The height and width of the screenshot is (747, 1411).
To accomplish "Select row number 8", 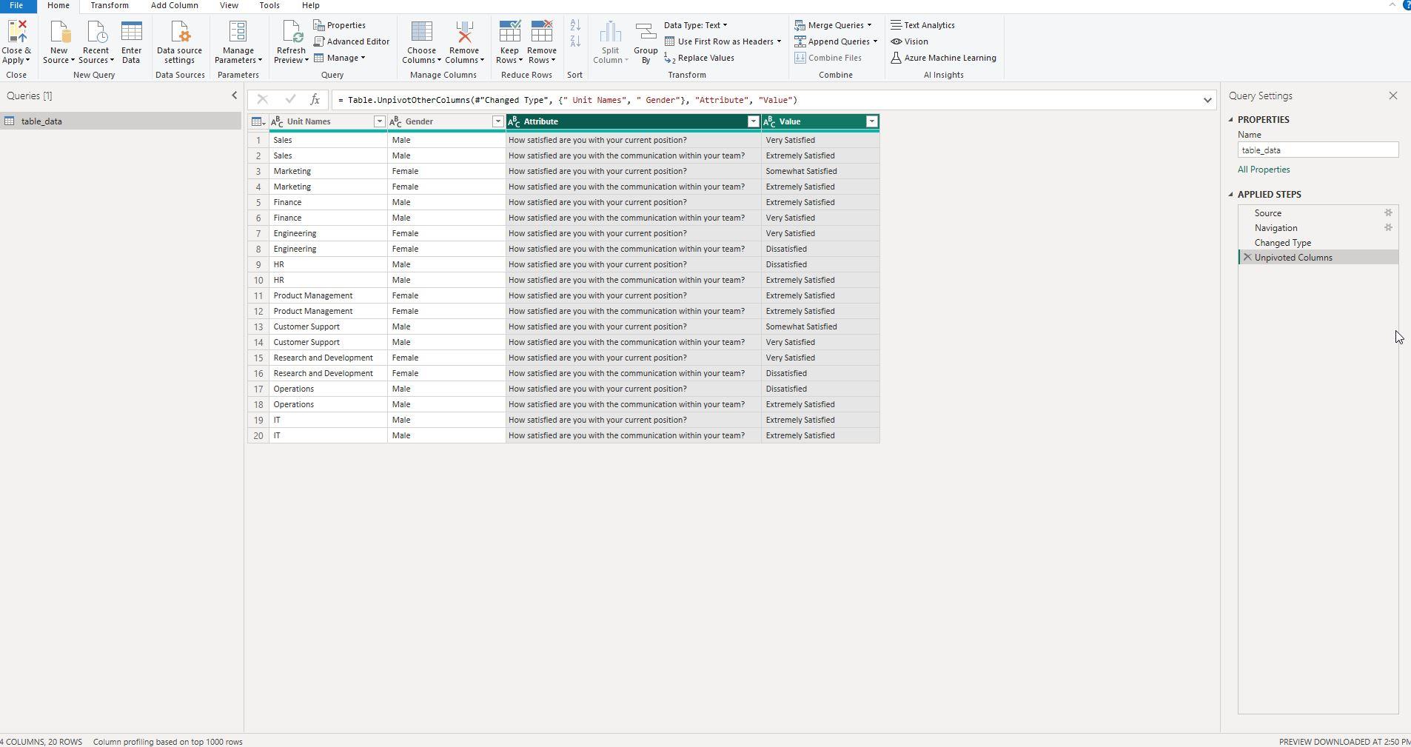I will [258, 249].
